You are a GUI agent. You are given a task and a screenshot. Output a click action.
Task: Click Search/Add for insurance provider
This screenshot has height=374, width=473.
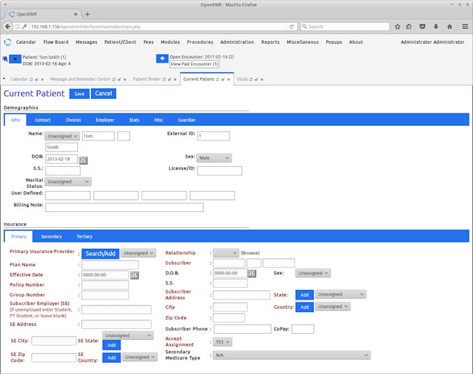point(100,254)
